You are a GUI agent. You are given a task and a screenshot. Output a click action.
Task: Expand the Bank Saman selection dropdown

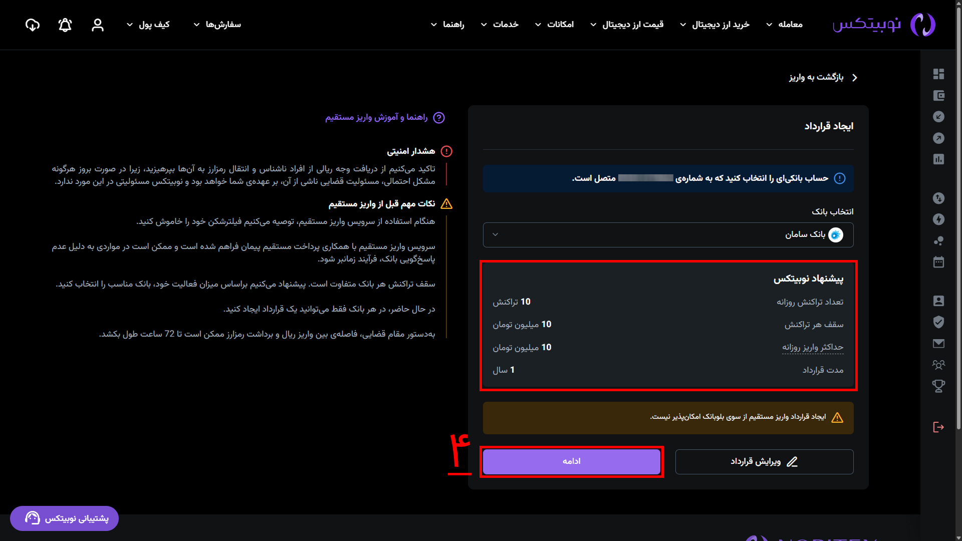pos(668,235)
